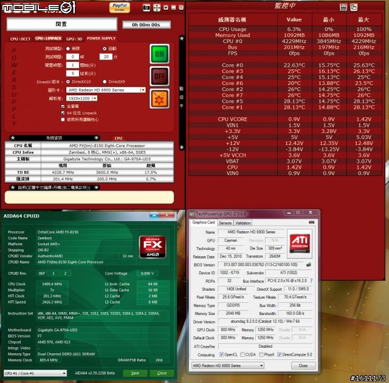Viewport: 389px width, 383px height.
Task: Open the 1920x1200 resolution dropdown
Action: pos(81,98)
